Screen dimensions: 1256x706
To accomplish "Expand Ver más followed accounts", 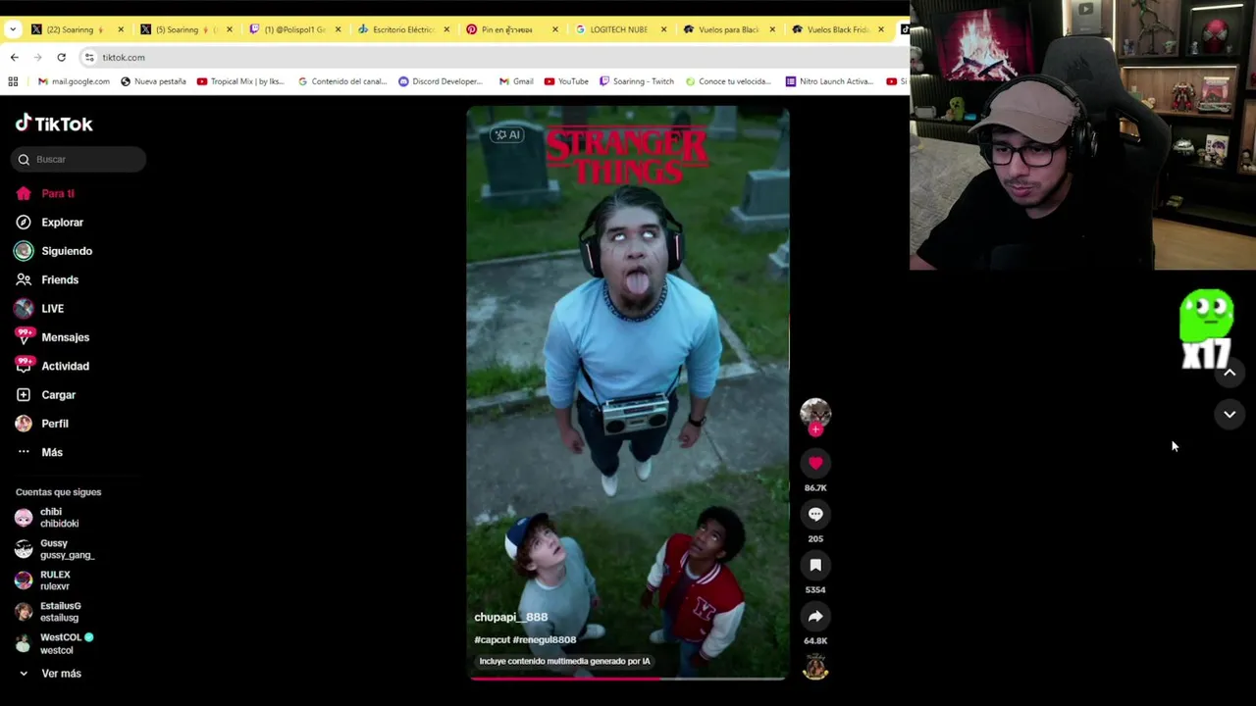I will tap(49, 674).
